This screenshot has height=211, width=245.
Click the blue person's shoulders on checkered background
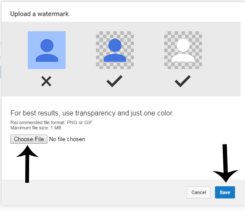point(115,58)
